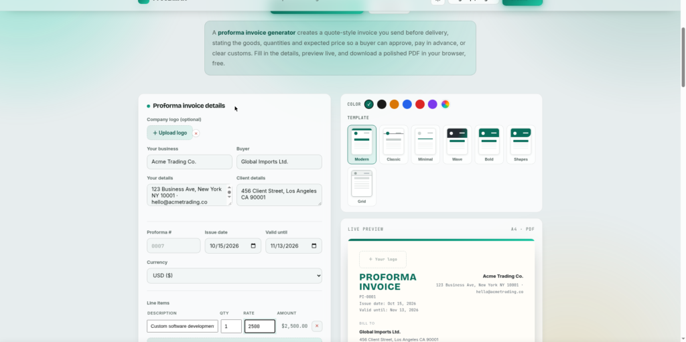Click the Upload logo button
The height and width of the screenshot is (342, 686).
click(169, 133)
